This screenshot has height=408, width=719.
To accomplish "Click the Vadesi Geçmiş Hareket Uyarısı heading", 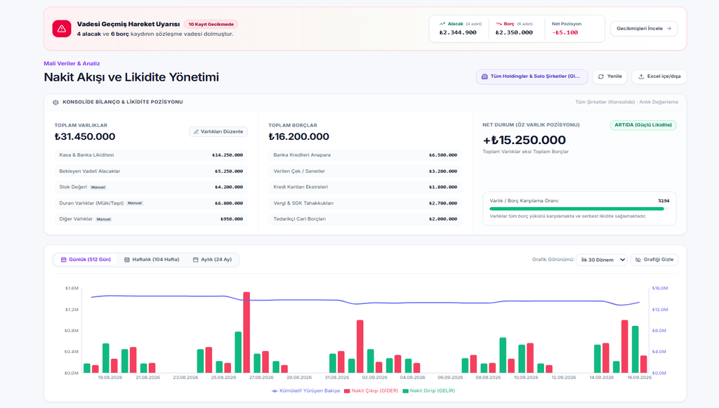I will 128,24.
